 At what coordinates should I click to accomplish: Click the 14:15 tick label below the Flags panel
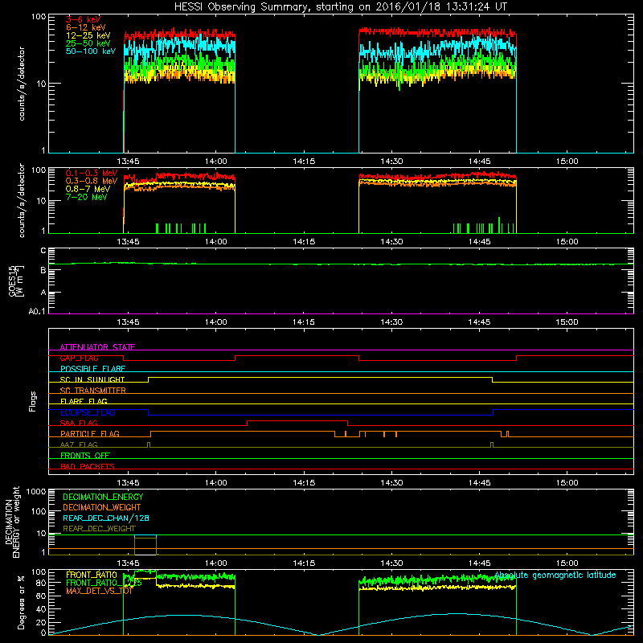[304, 483]
